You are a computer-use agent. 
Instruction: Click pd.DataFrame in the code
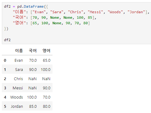point(31,6)
